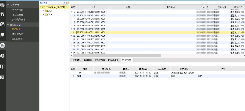Click the database stack icon in sidebar
The height and width of the screenshot is (111, 245).
point(3,35)
